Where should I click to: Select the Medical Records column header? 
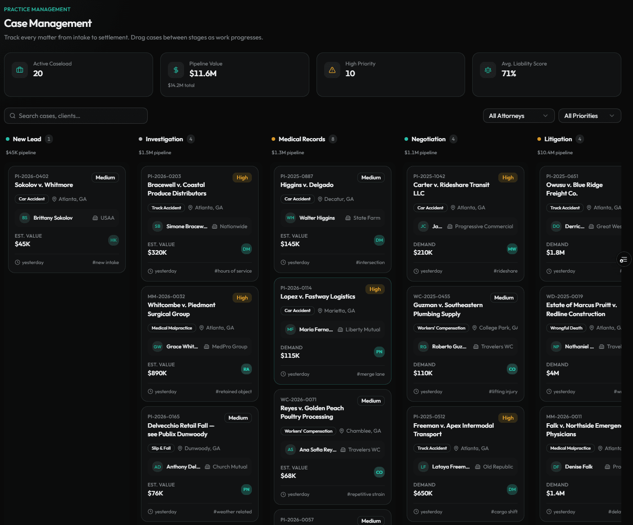[x=302, y=139]
